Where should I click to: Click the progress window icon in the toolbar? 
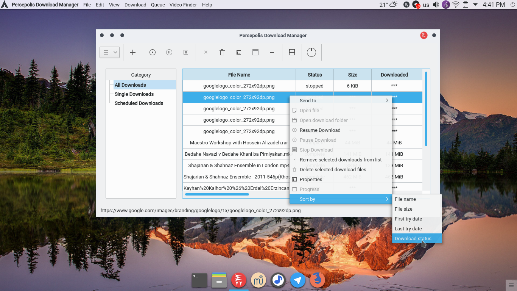pos(255,53)
